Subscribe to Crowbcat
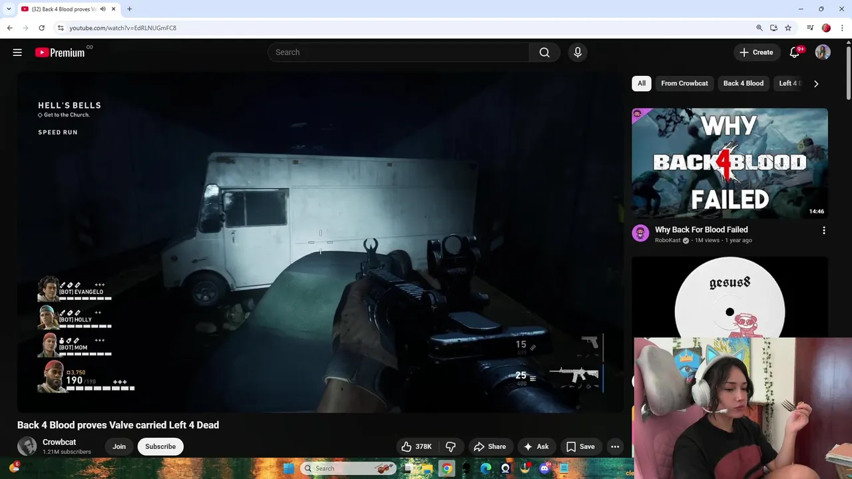The height and width of the screenshot is (479, 852). click(x=160, y=446)
